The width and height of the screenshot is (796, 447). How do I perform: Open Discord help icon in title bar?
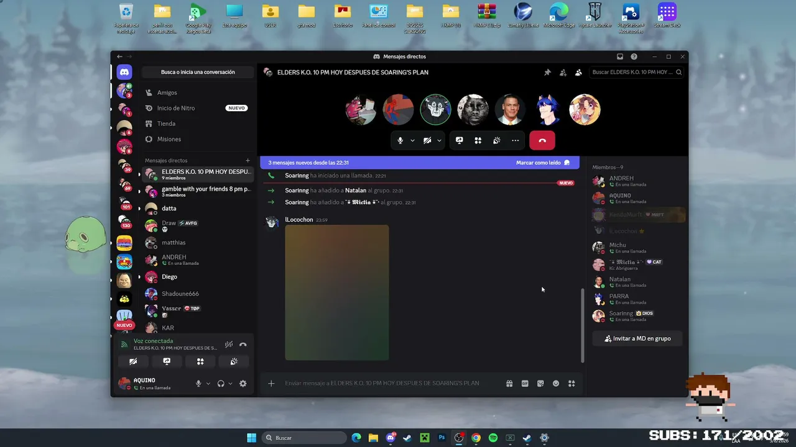634,56
